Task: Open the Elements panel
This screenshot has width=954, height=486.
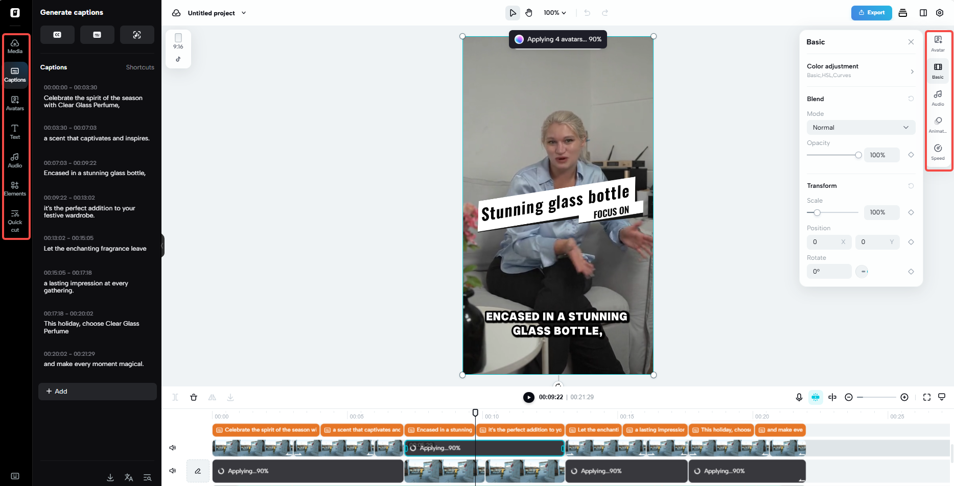Action: pos(15,188)
